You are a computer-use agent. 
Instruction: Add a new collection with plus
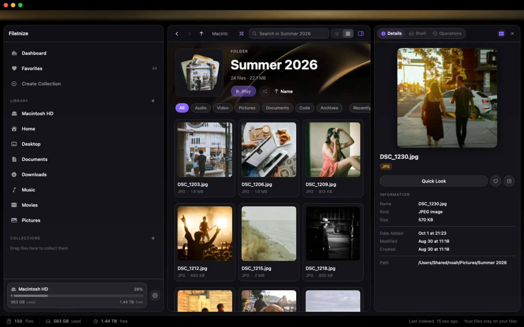tap(153, 238)
